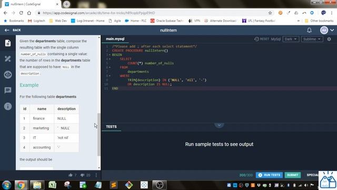337x190 pixels.
Task: Click the RUN TESTS button
Action: [269, 175]
